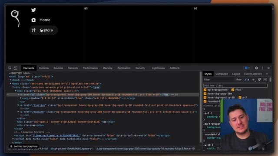Open the livewire.js script source link
278x156 pixels.
pyautogui.click(x=56, y=136)
